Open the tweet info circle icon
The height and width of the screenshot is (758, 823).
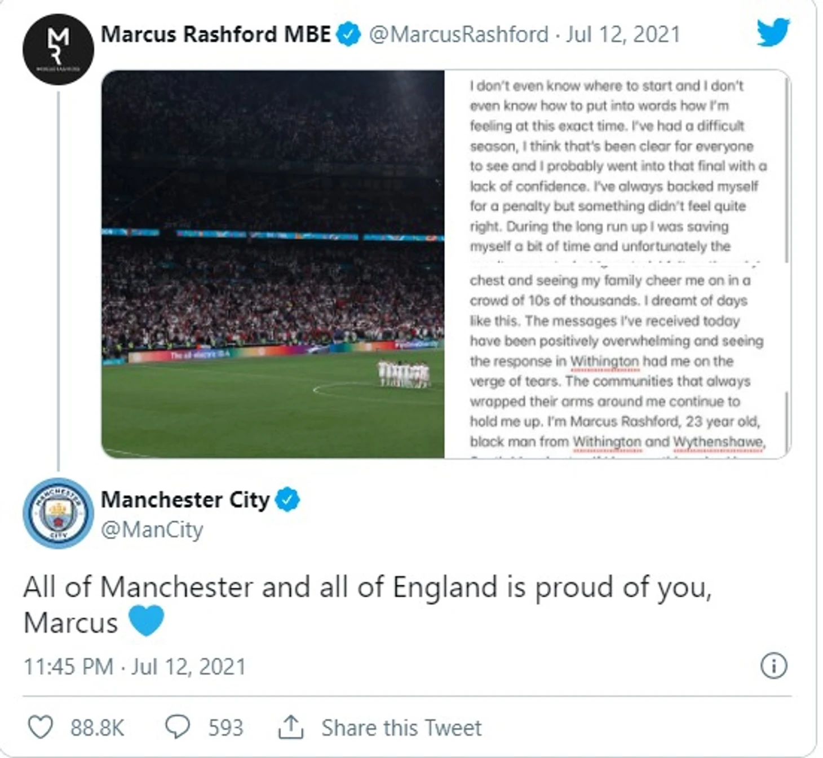pyautogui.click(x=773, y=666)
